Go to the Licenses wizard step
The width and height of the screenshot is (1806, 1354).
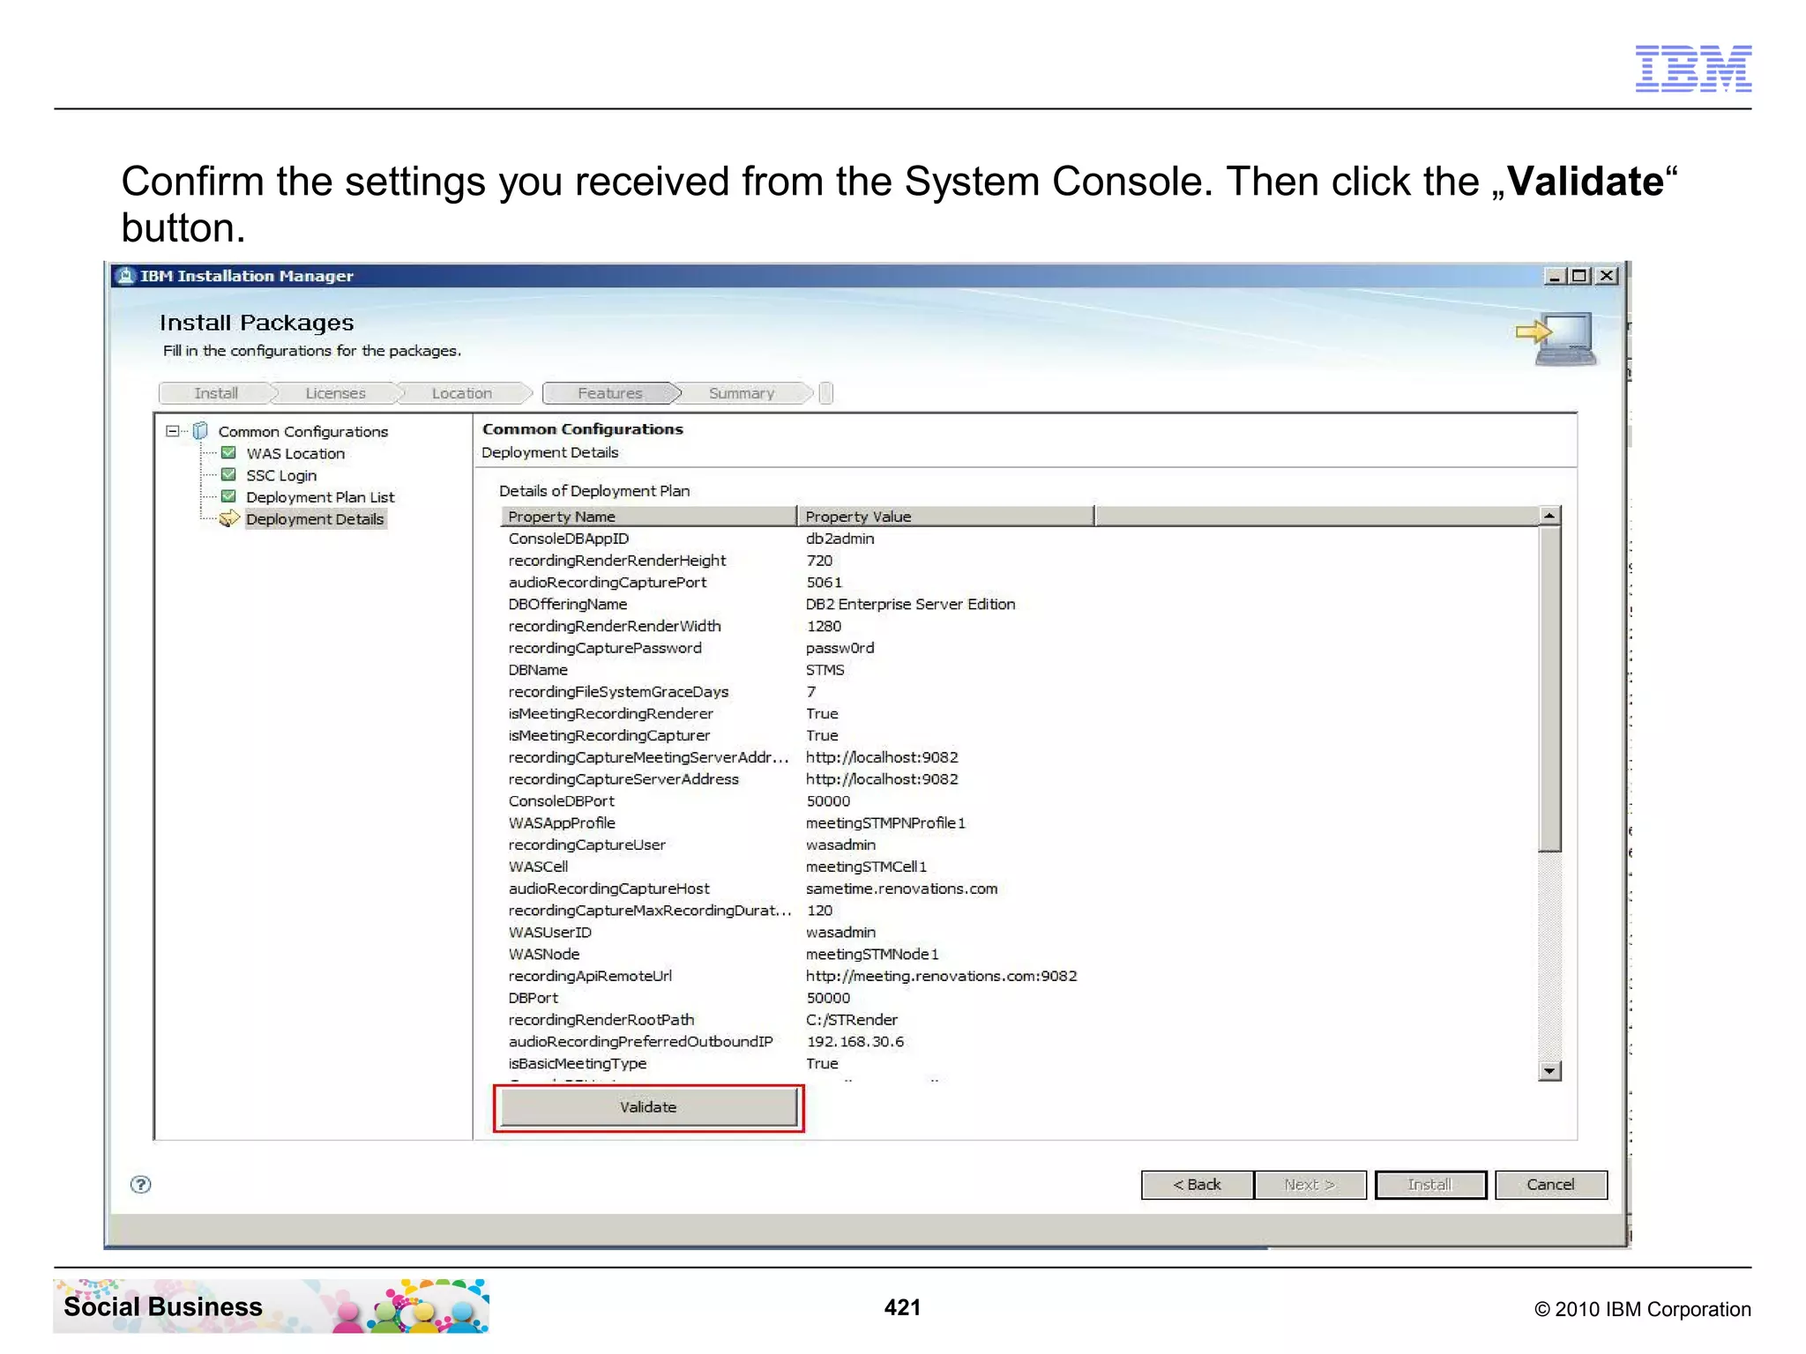click(x=335, y=393)
